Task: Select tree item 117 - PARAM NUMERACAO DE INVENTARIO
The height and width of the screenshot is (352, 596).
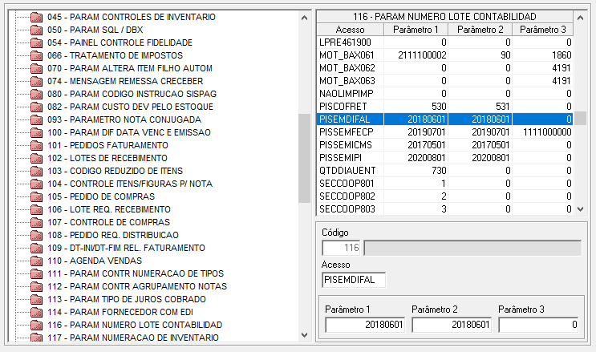Action: coord(132,338)
